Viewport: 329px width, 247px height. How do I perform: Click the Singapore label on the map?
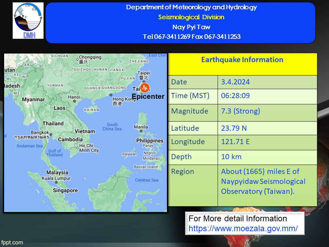pyautogui.click(x=65, y=190)
